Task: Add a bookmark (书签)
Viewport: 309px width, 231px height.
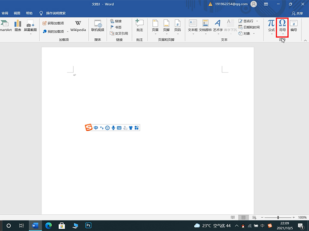Action: tap(116, 27)
